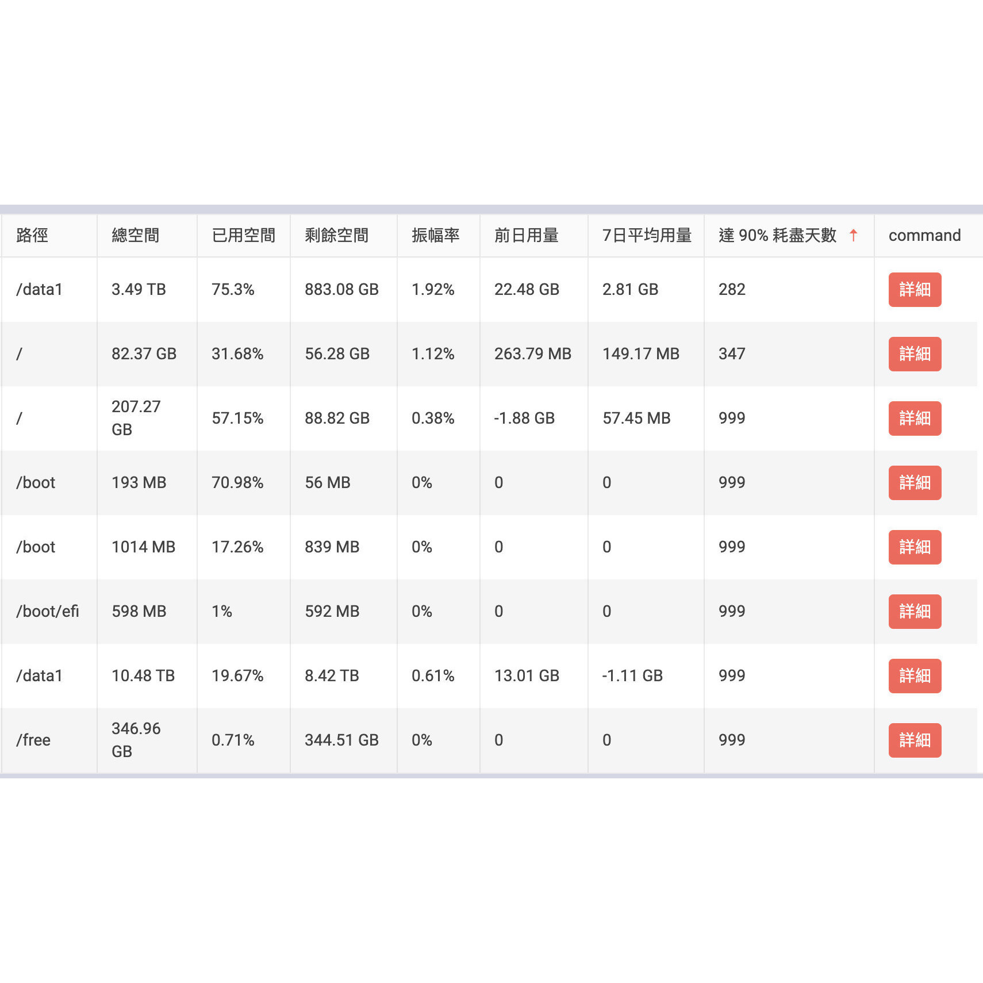
Task: Click the 282 days remaining value for /data1
Action: coord(731,290)
